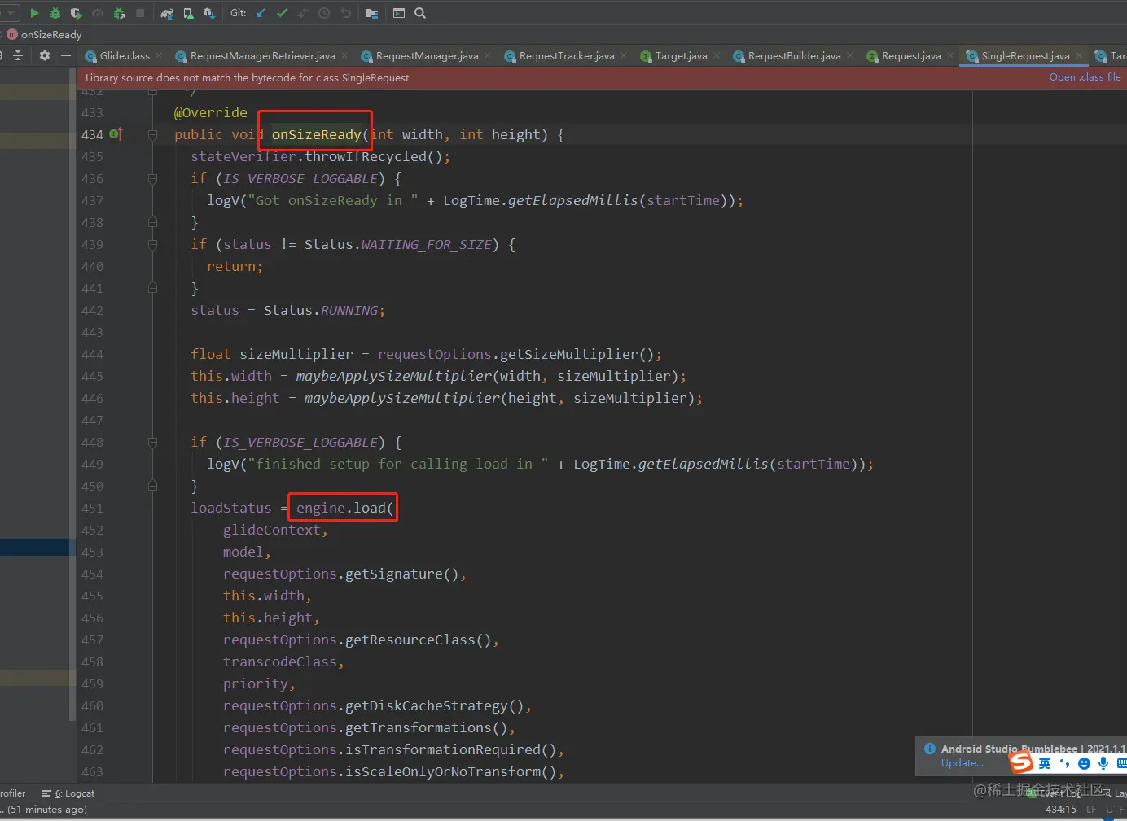Switch to Request.java tab
The image size is (1127, 821).
(911, 55)
